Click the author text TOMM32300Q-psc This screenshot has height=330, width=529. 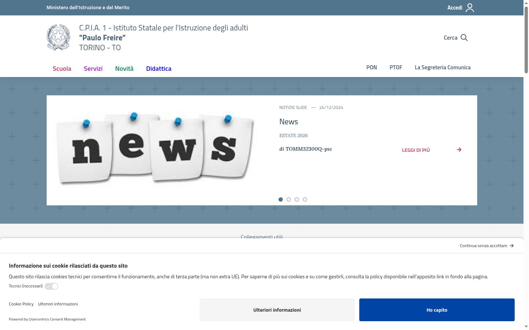309,149
